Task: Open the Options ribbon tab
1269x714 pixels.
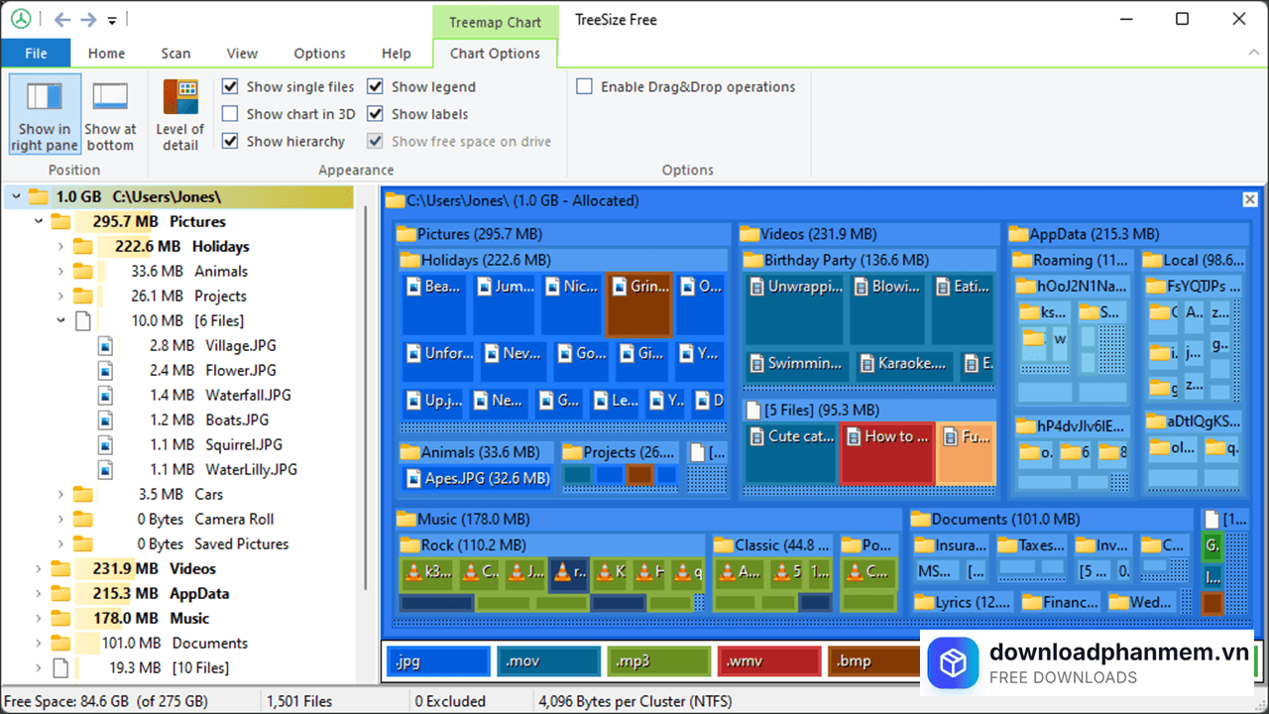Action: coord(319,54)
